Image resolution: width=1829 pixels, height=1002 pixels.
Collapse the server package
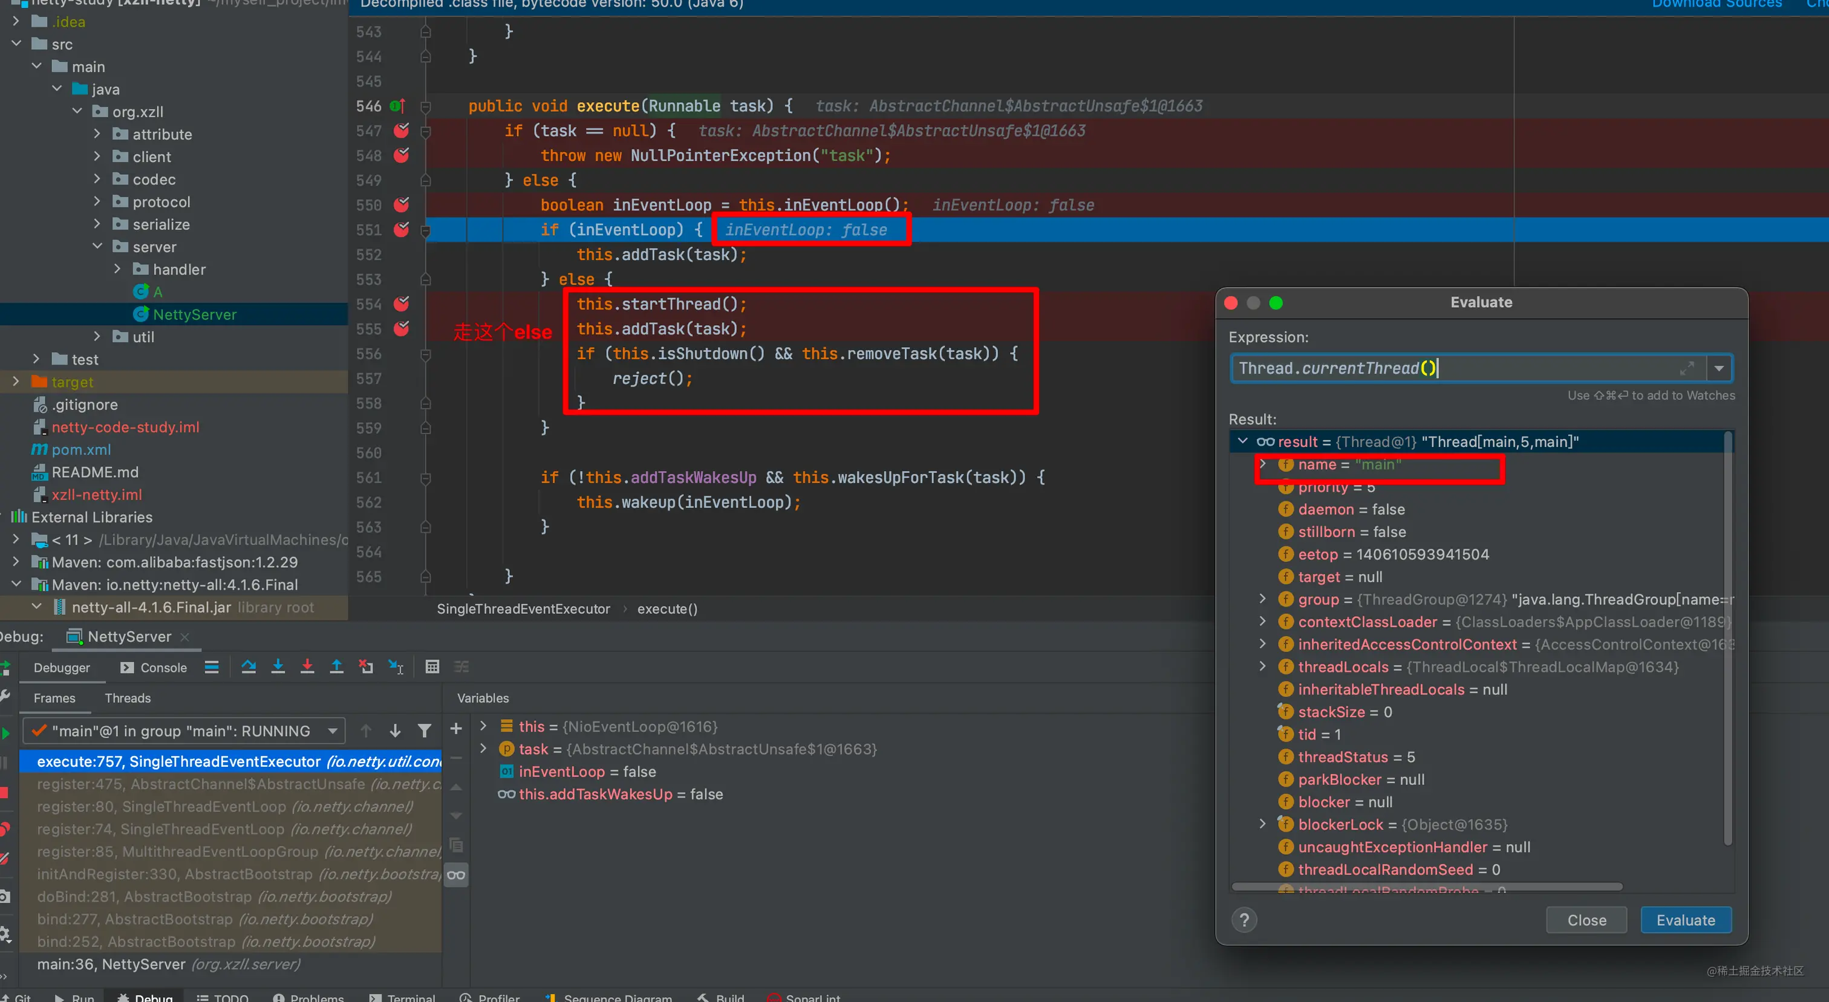[x=97, y=246]
